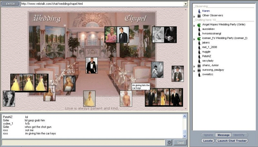Click the person icon beside sweetcc
Image resolution: width=258 pixels, height=147 pixels.
(199, 75)
